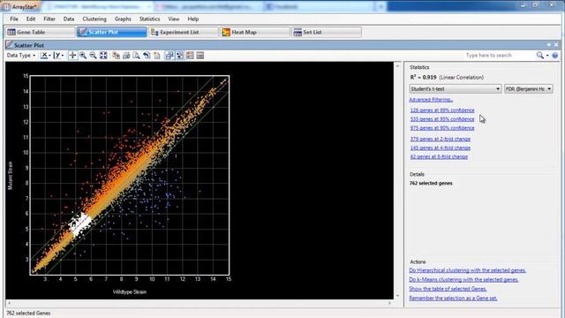Viewport: 565px width, 318px height.
Task: Open the Student's t-test dropdown
Action: [x=456, y=88]
